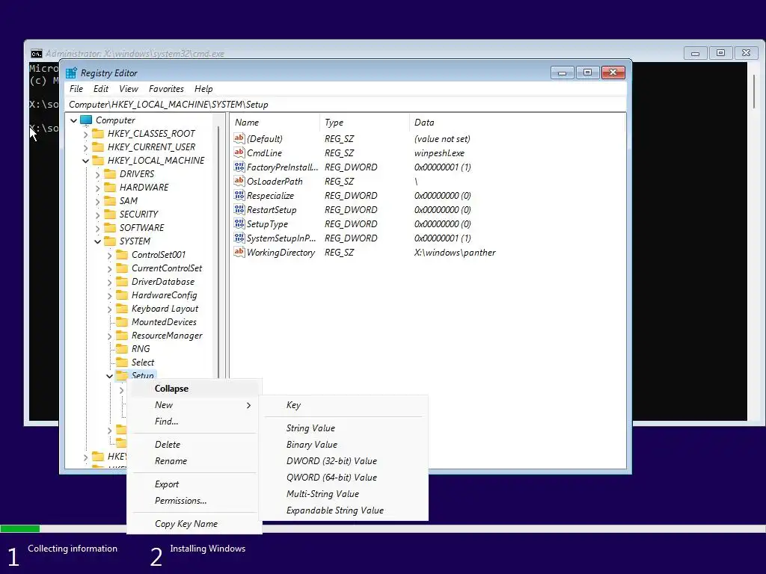The width and height of the screenshot is (766, 574).
Task: Select the DRIVERS folder icon
Action: pos(111,173)
